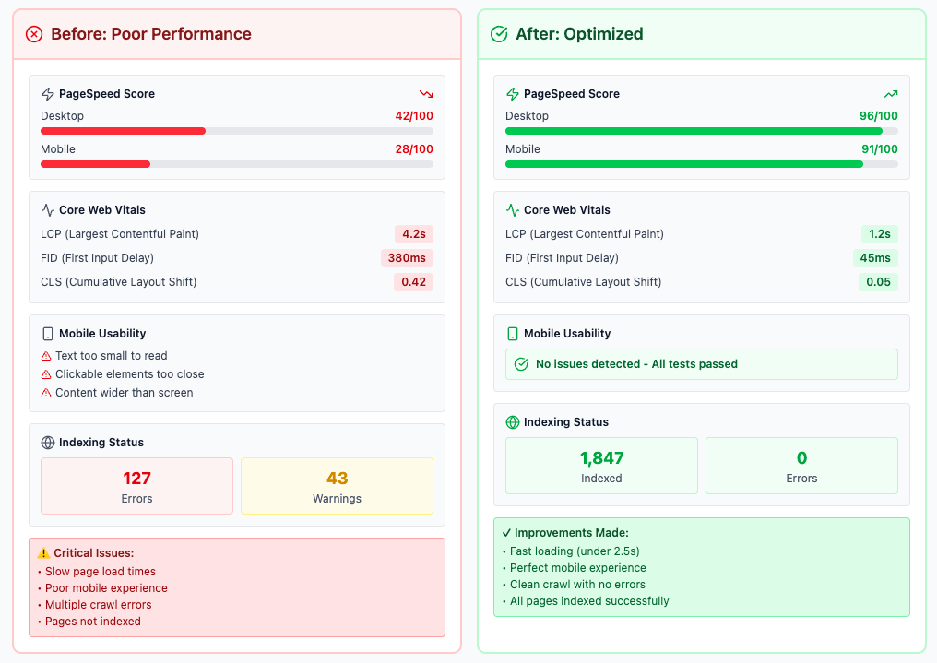
Task: Click FID (First Input Delay) label in After panel
Action: 562,258
